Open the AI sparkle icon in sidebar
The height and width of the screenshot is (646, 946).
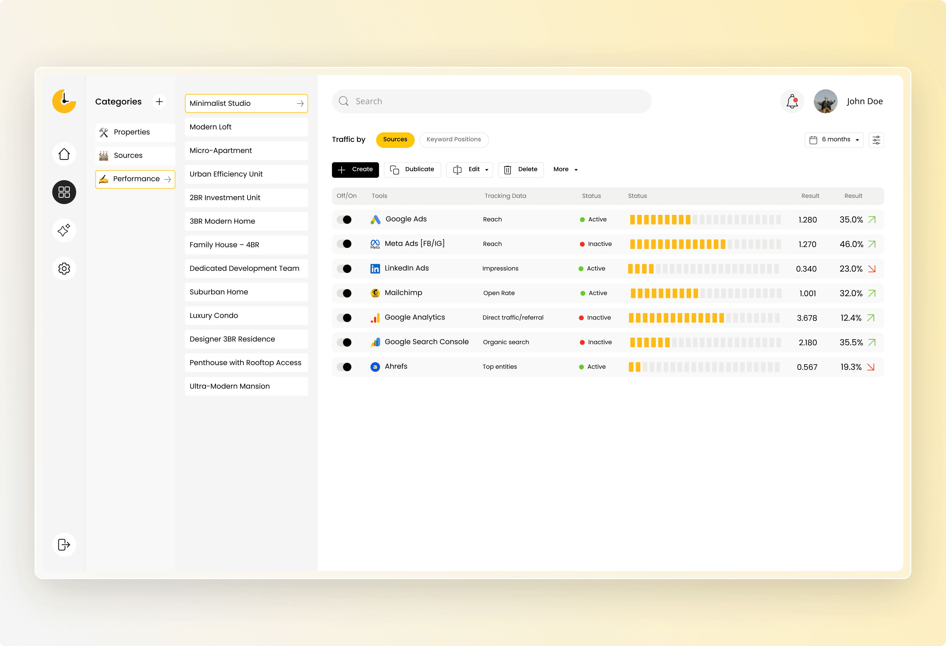(64, 230)
